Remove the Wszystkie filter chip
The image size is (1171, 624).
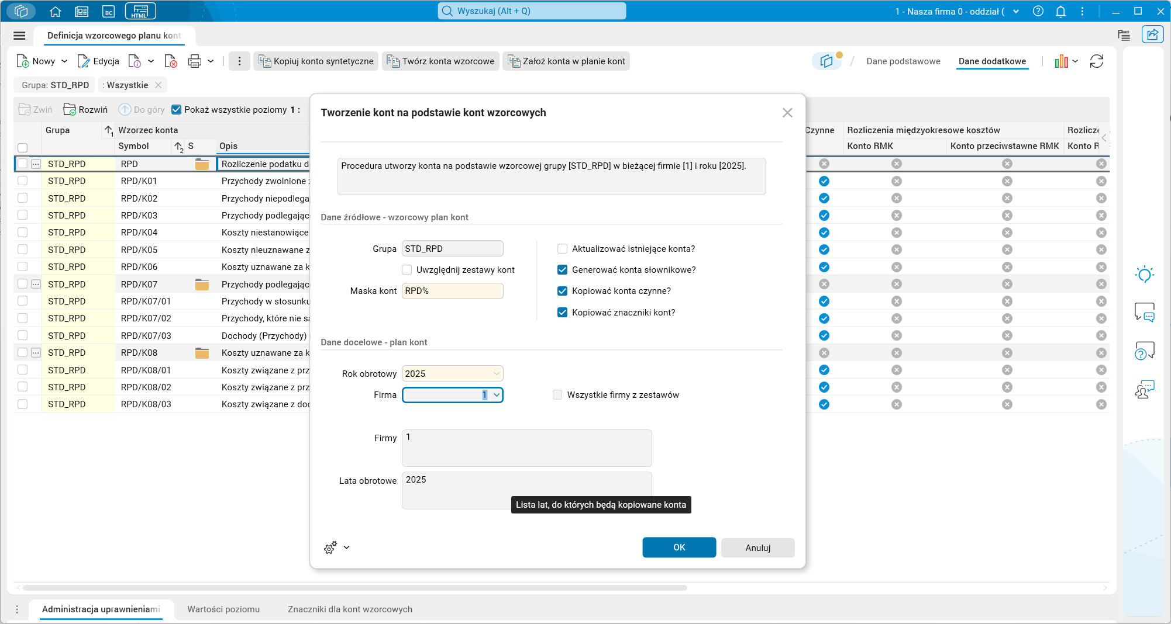click(x=158, y=85)
